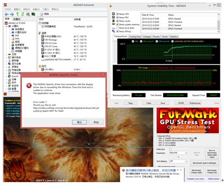
Task: Toggle the Stress system memory checkbox
Action: [x=118, y=24]
